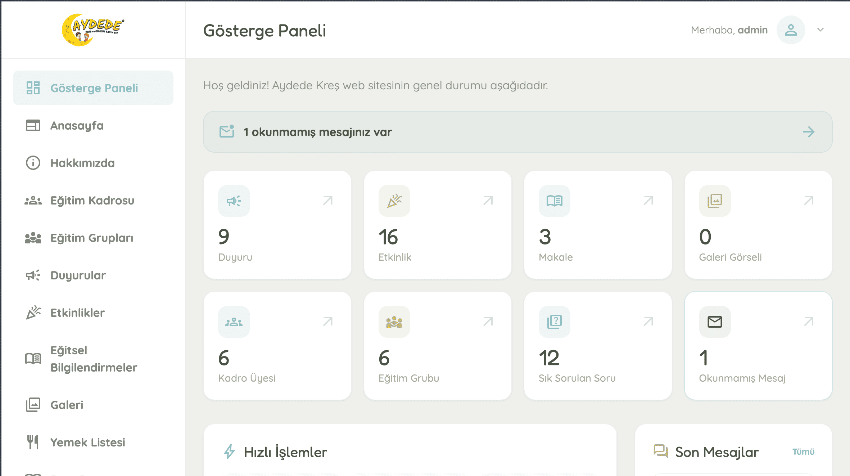Open Okunmamış Mesaj card arrow link

pyautogui.click(x=809, y=322)
